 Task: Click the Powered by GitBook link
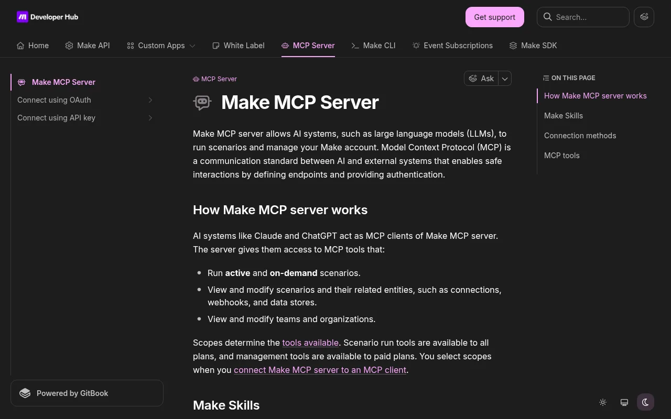click(87, 393)
